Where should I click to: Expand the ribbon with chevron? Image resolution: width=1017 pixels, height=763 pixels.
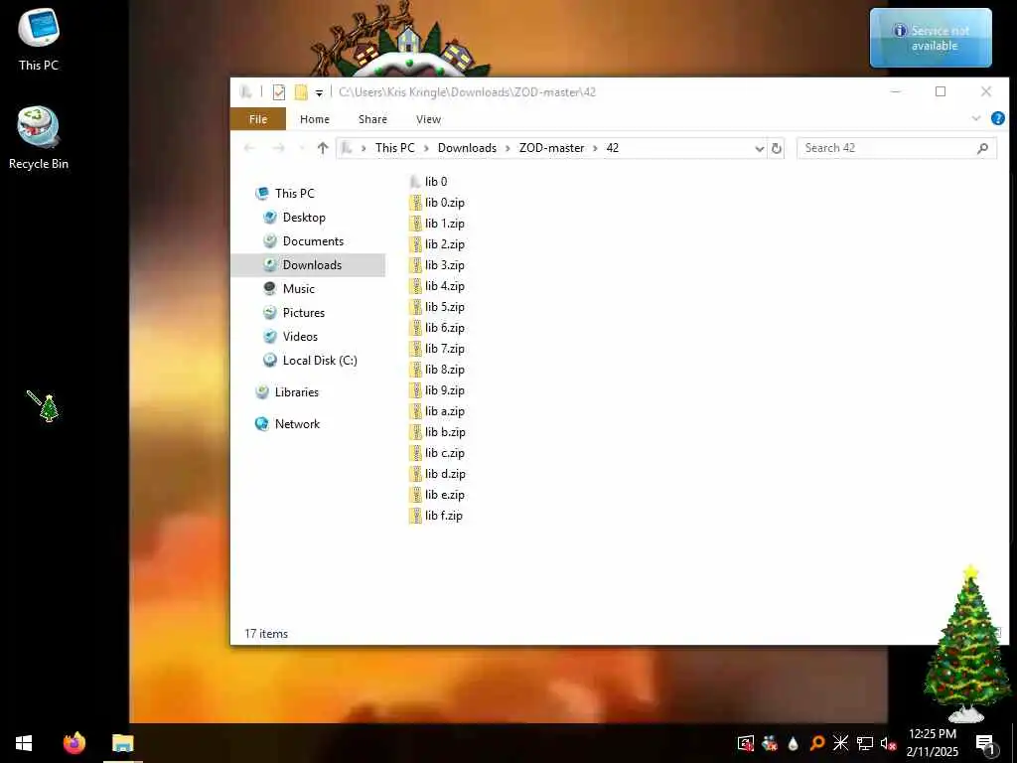[976, 119]
